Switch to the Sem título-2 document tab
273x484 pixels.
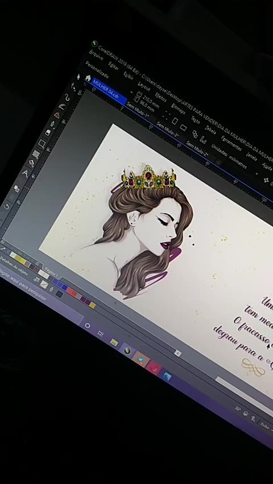click(x=197, y=148)
